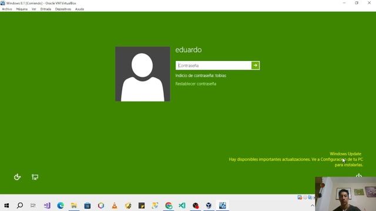Open the Entrada menu
The image size is (376, 211).
click(46, 9)
